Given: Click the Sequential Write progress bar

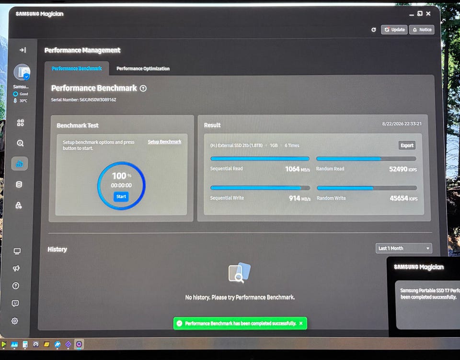Looking at the screenshot, I should point(260,188).
